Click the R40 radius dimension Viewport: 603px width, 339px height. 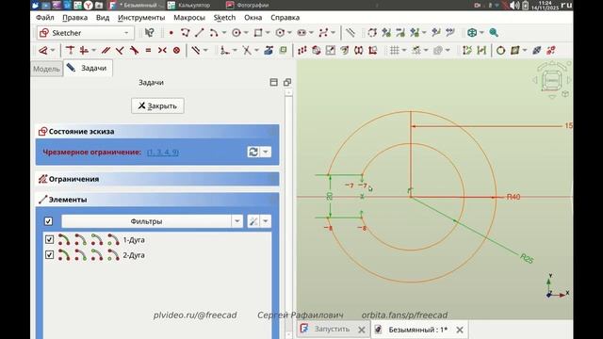coord(513,197)
